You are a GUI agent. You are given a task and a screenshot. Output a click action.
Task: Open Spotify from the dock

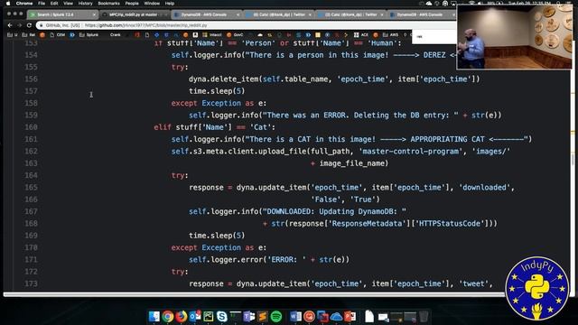click(x=276, y=316)
